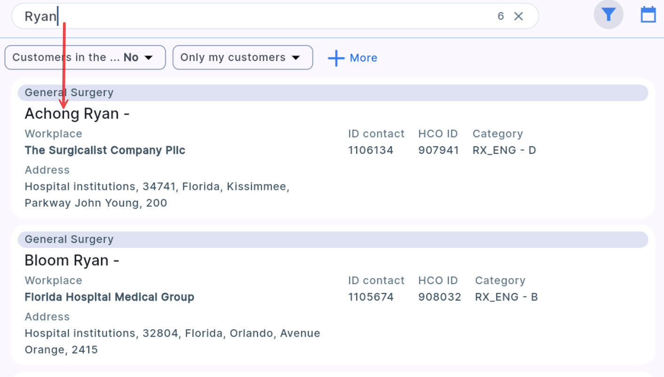This screenshot has width=664, height=377.
Task: Click the Kissimmee address of Achong Ryan
Action: click(x=157, y=195)
